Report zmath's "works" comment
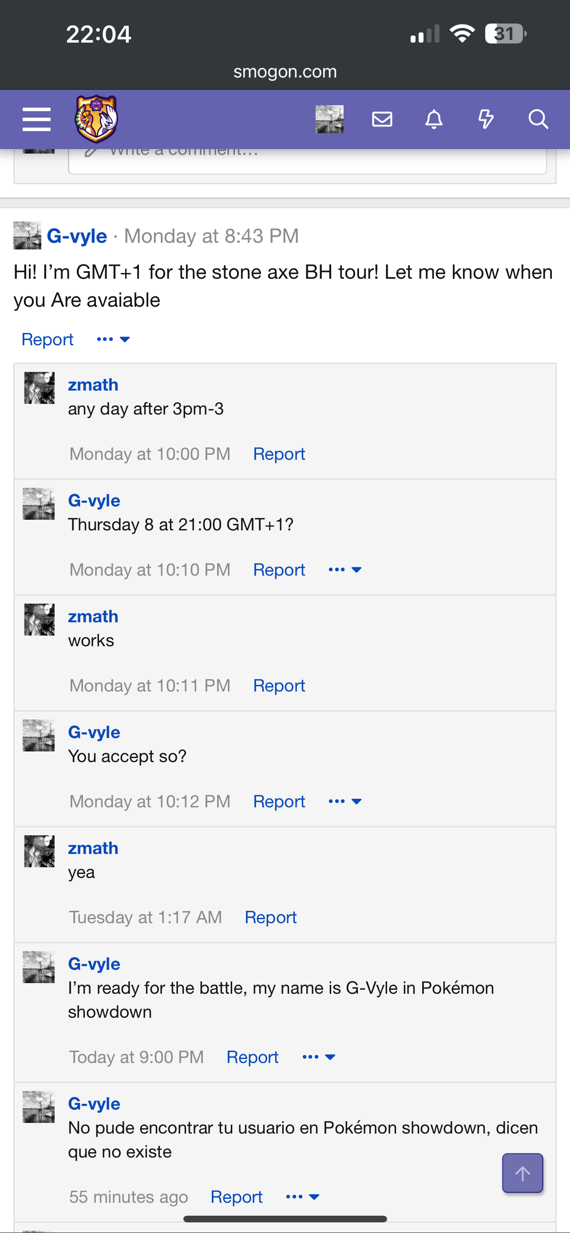 [279, 685]
